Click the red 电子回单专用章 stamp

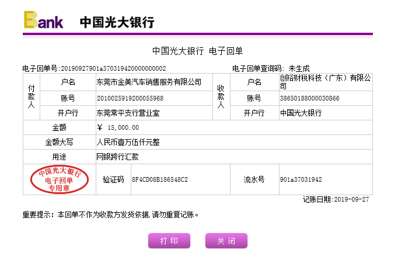60,179
